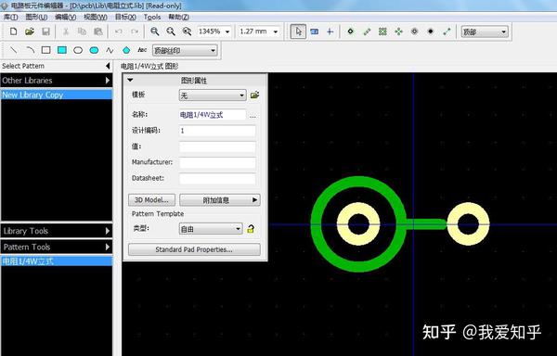Collapse the Select Pattern panel arrow
Screen dimensions: 557x356
tap(108, 66)
